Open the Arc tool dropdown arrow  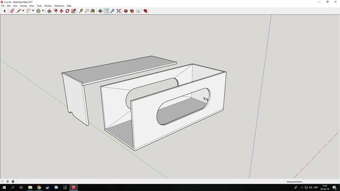tap(33, 11)
